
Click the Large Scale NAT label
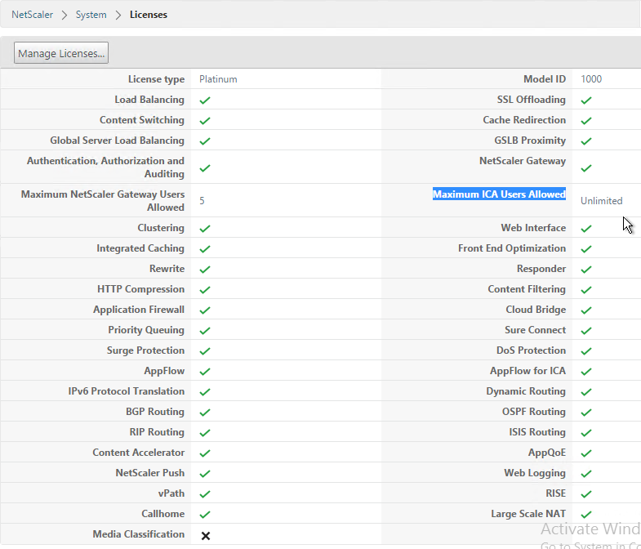[528, 514]
